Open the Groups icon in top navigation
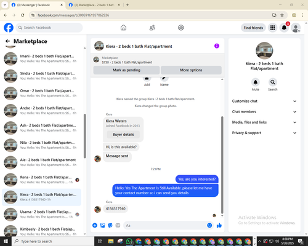Image resolution: width=308 pixels, height=246 pixels. click(x=181, y=28)
